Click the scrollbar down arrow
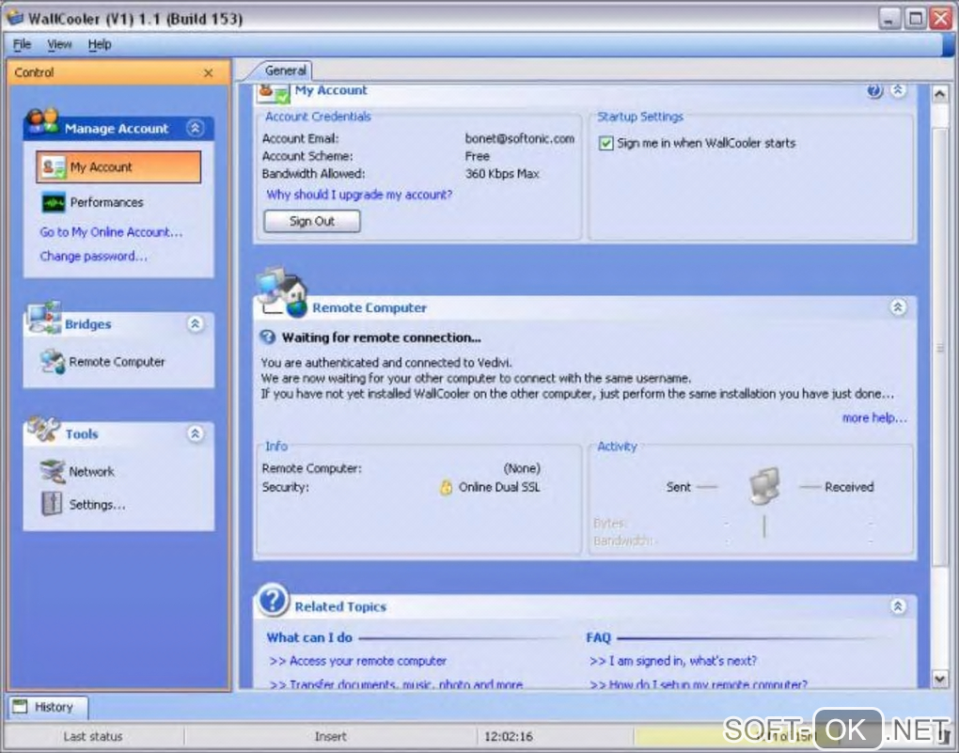This screenshot has height=753, width=959. 940,678
